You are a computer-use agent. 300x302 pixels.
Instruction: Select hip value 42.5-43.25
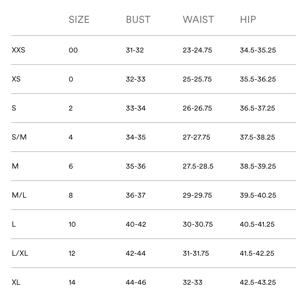pos(258,282)
